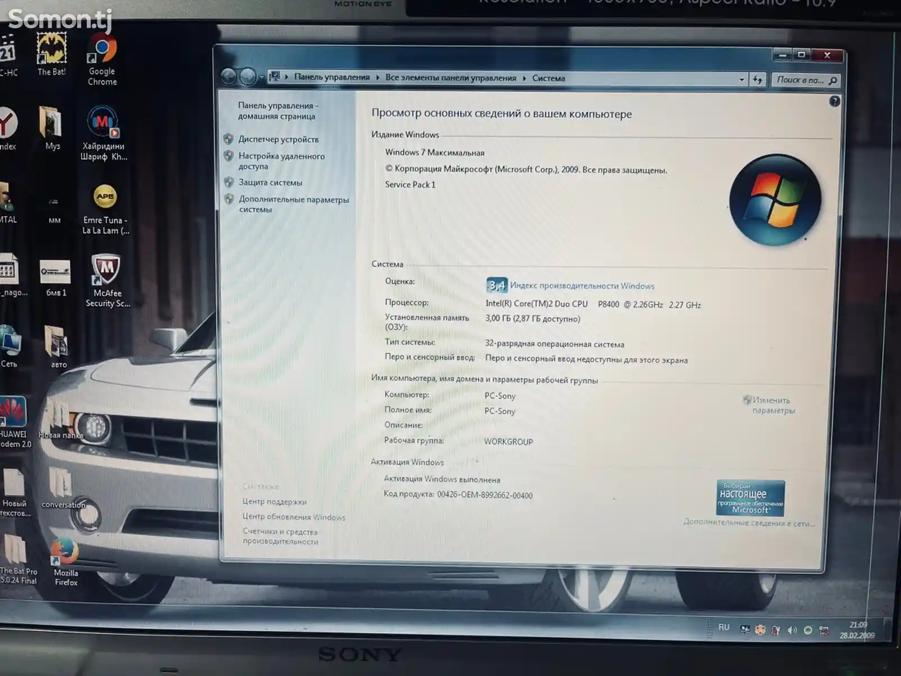Open Защита системы link
Viewport: 901px width, 676px height.
[x=270, y=183]
